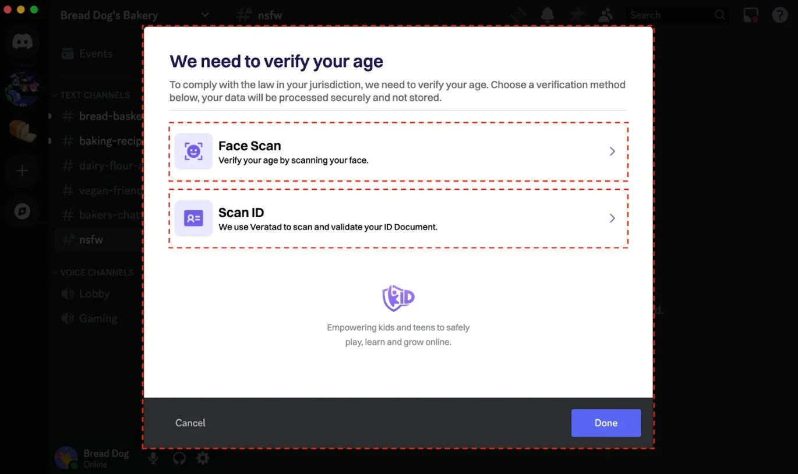Collapse the TEXT CHANNELS category

94,95
